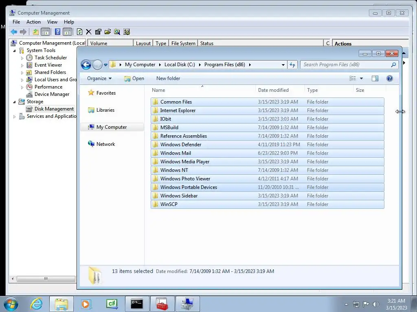
Task: Click the Up one level folder icon
Action: point(36,32)
